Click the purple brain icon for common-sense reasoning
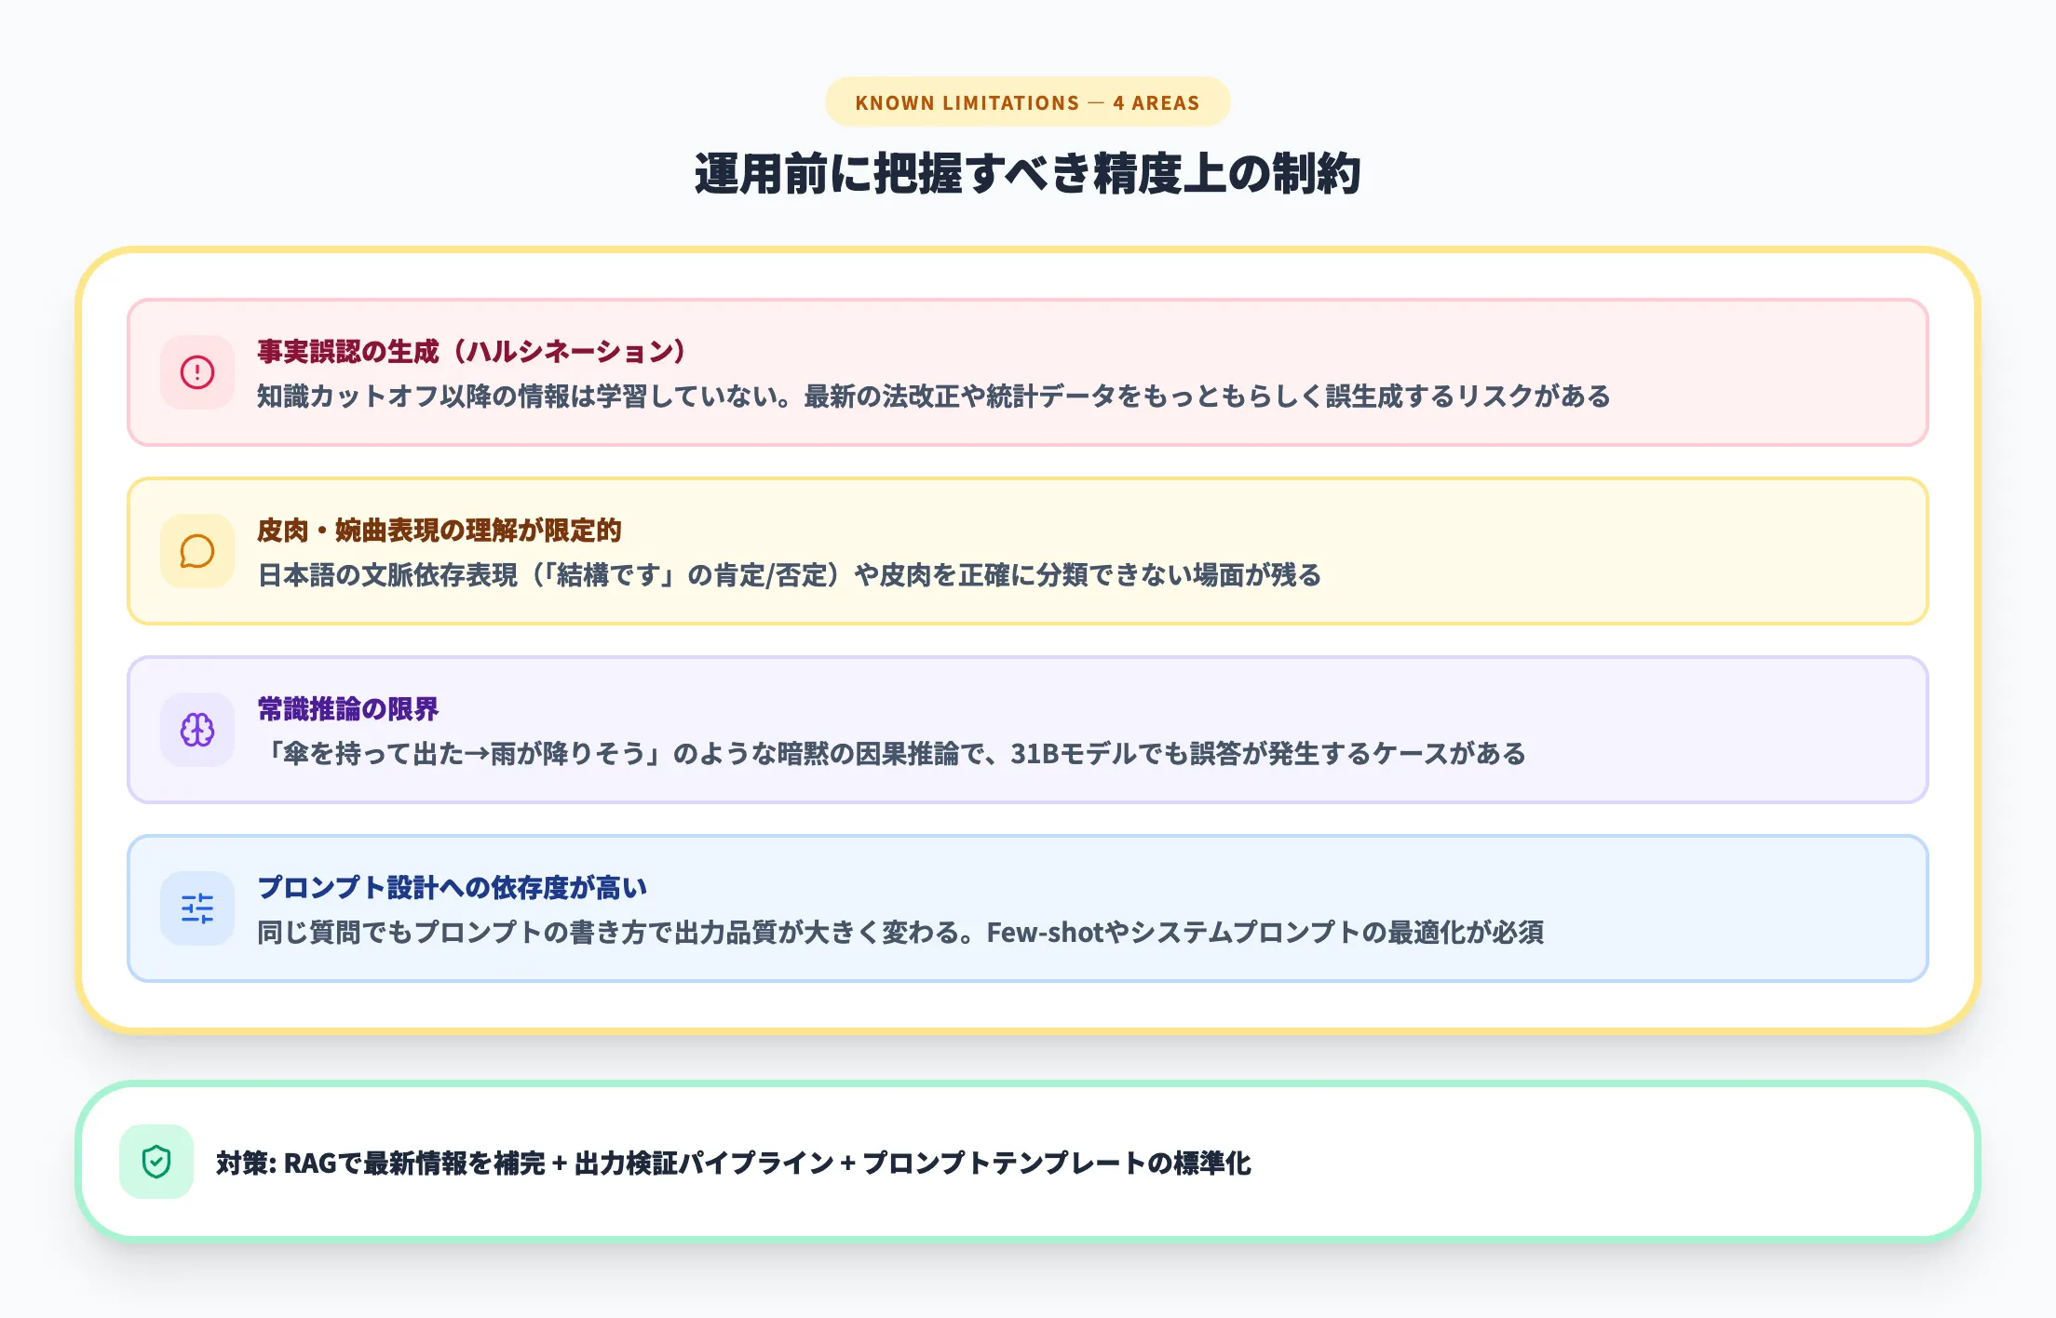This screenshot has height=1318, width=2056. (x=196, y=730)
